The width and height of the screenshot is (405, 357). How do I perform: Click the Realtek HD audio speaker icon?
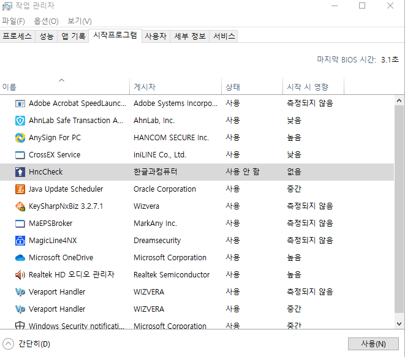pos(20,275)
